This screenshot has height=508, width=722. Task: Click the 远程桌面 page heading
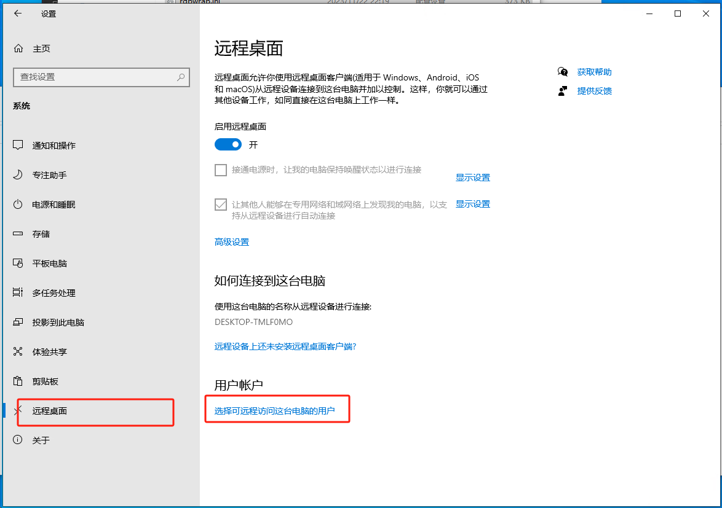pyautogui.click(x=248, y=49)
